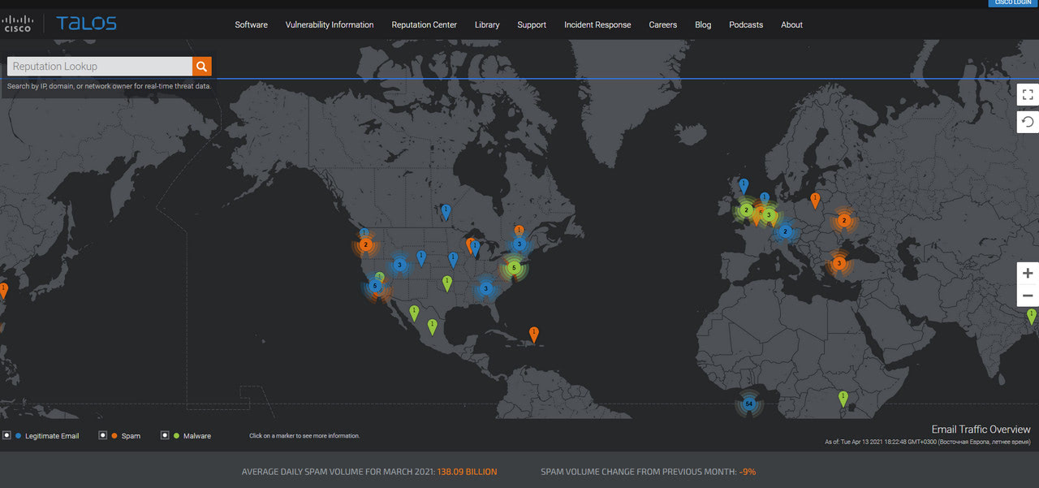
Task: Reset the map view icon
Action: pyautogui.click(x=1028, y=122)
